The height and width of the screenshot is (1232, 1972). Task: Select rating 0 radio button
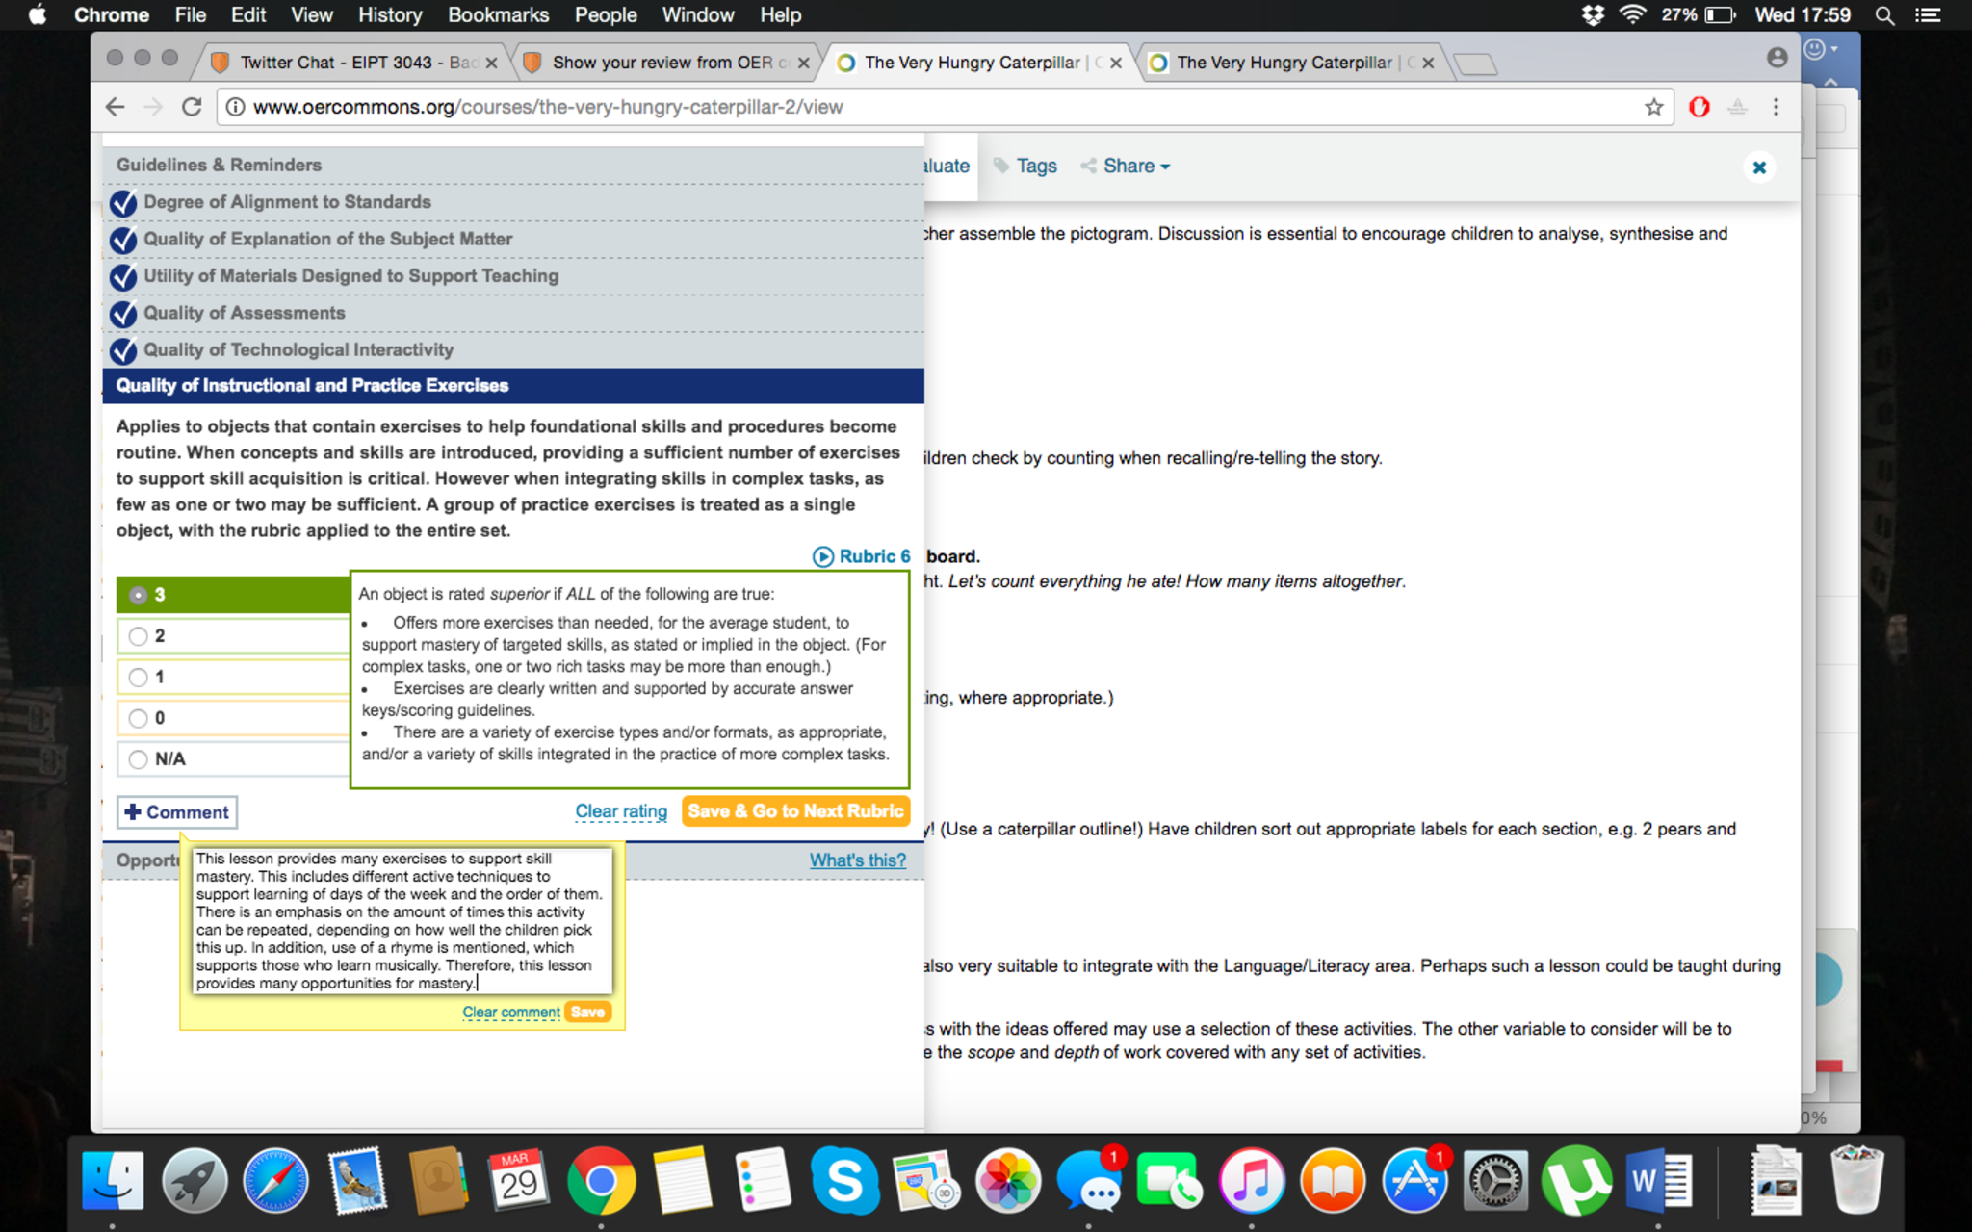(139, 718)
